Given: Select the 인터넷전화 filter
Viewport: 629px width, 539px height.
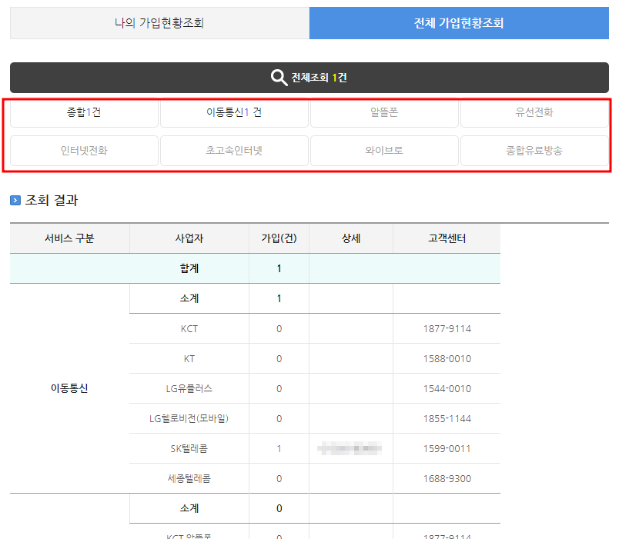Looking at the screenshot, I should point(84,151).
